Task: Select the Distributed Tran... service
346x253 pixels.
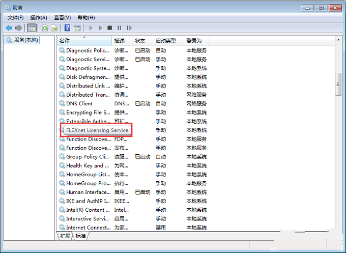Action: click(133, 95)
